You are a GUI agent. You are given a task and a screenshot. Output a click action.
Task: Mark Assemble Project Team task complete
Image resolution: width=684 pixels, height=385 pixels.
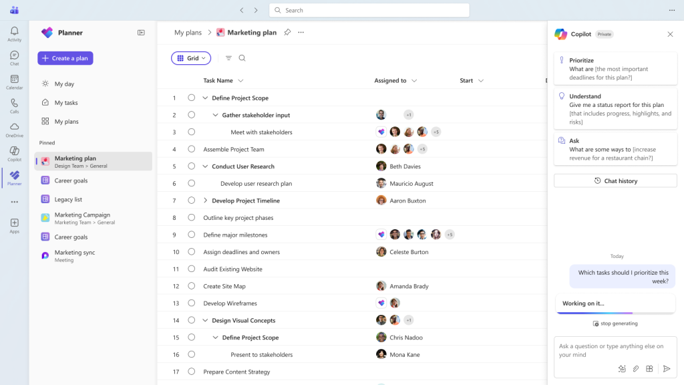click(192, 149)
